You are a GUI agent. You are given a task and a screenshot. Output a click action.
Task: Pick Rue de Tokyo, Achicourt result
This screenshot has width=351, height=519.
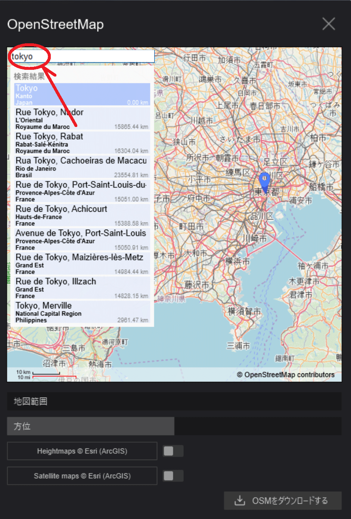click(82, 215)
